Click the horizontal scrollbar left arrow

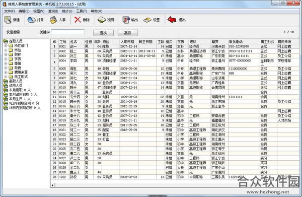point(52,185)
